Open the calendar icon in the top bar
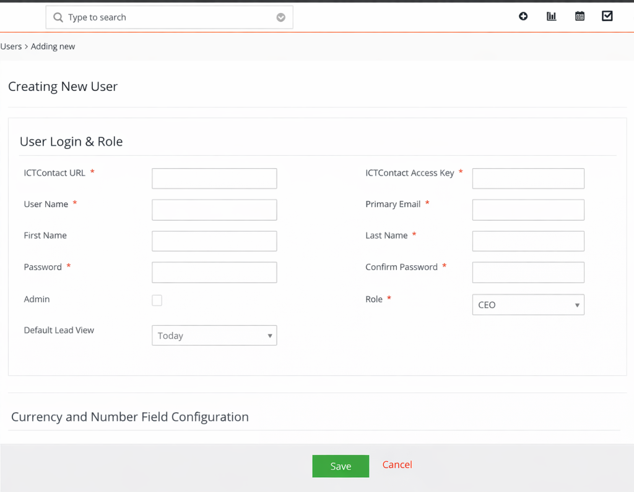The width and height of the screenshot is (634, 492). [x=580, y=16]
